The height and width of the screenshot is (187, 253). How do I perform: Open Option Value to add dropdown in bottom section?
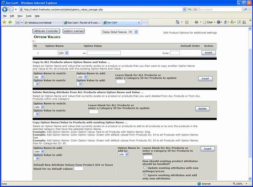36,158
